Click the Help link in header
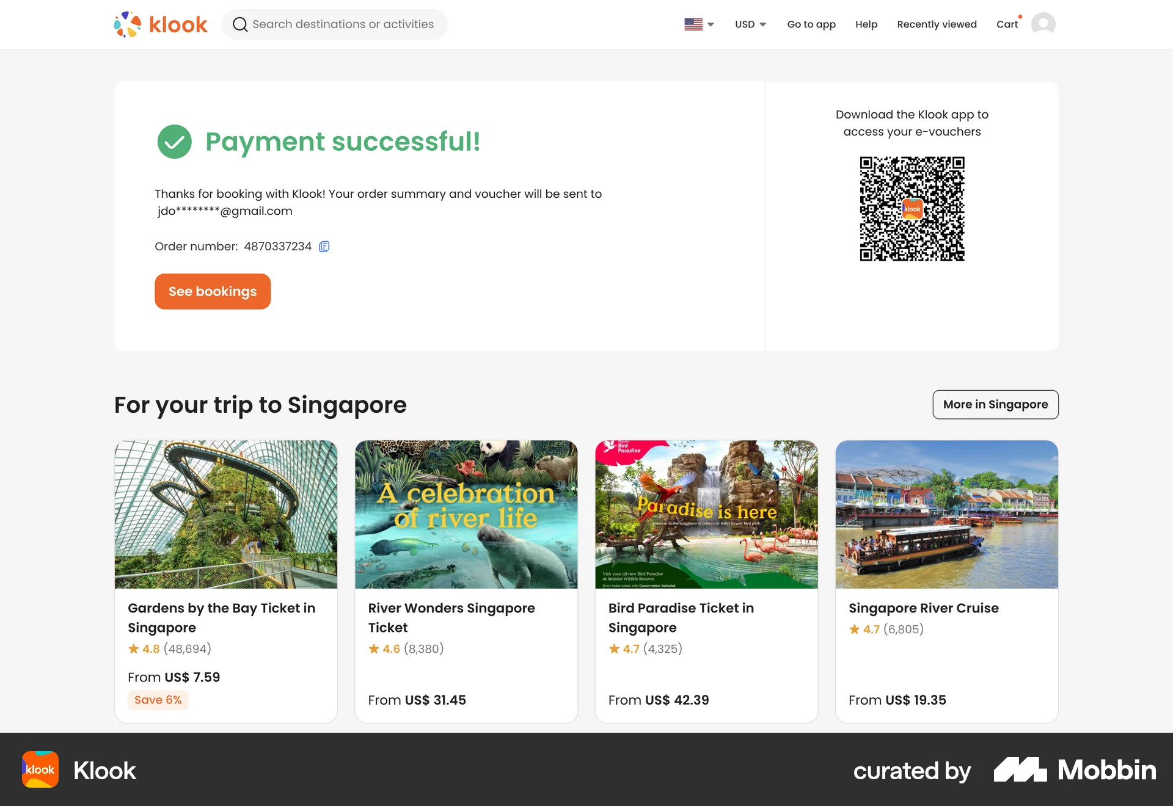This screenshot has height=806, width=1173. [x=866, y=24]
